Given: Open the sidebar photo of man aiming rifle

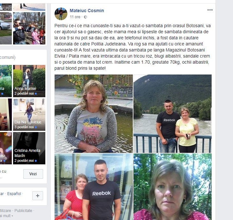Looking at the screenshot, I should 29,28.
